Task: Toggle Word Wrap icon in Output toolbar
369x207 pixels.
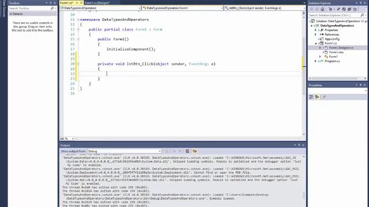Action: [x=195, y=151]
